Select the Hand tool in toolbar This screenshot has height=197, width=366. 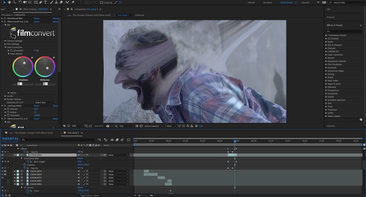click(x=10, y=3)
